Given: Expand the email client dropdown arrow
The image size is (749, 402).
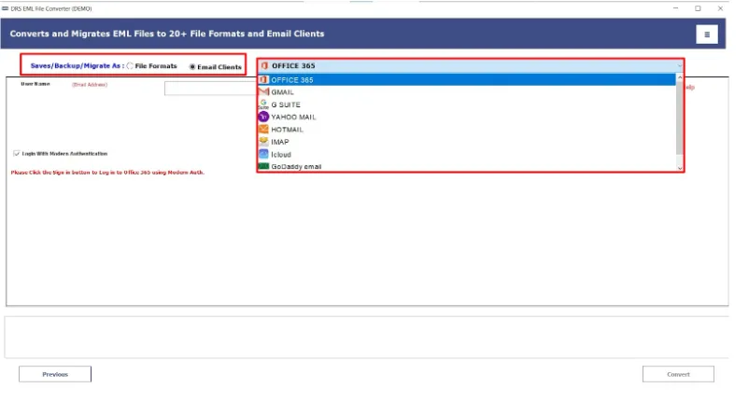Looking at the screenshot, I should [x=679, y=66].
